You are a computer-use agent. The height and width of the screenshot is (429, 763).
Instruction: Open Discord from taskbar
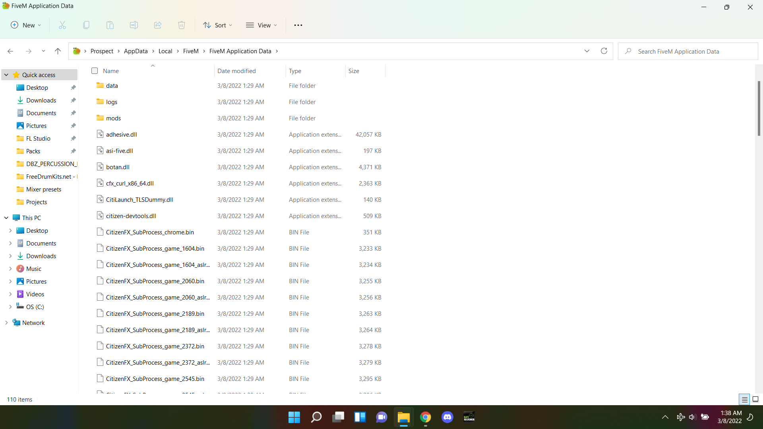(x=447, y=417)
